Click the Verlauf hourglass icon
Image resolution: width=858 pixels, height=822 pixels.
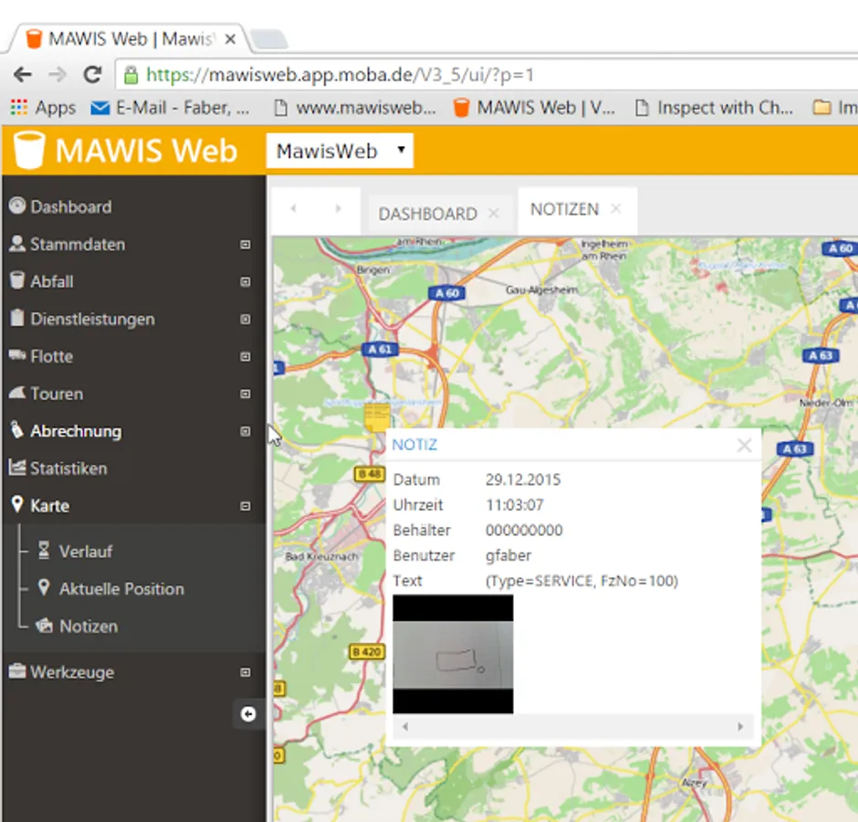[x=44, y=550]
